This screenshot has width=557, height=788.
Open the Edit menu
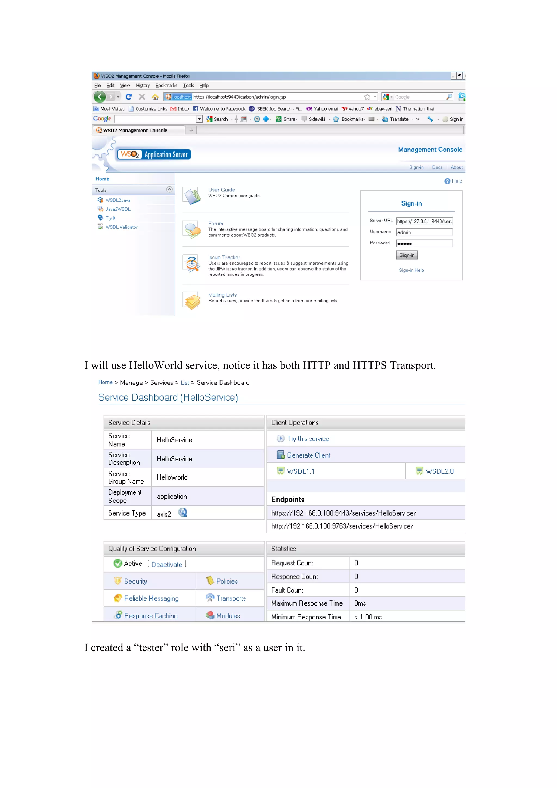click(110, 85)
